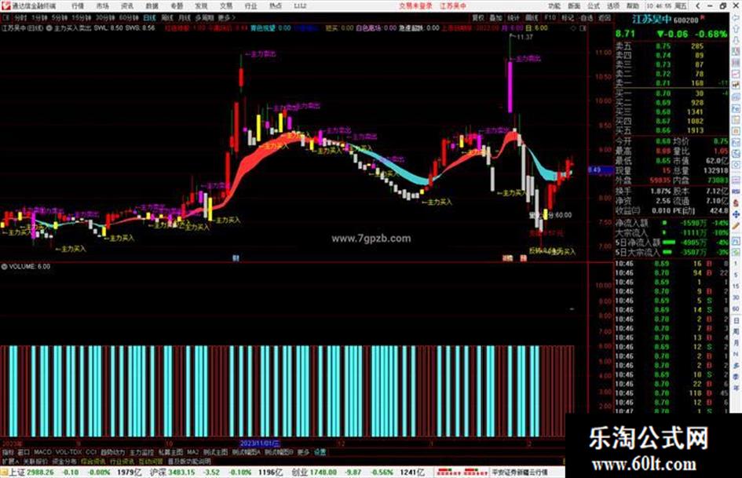Click the 通达信 app logo icon
The width and height of the screenshot is (742, 478).
pos(5,5)
